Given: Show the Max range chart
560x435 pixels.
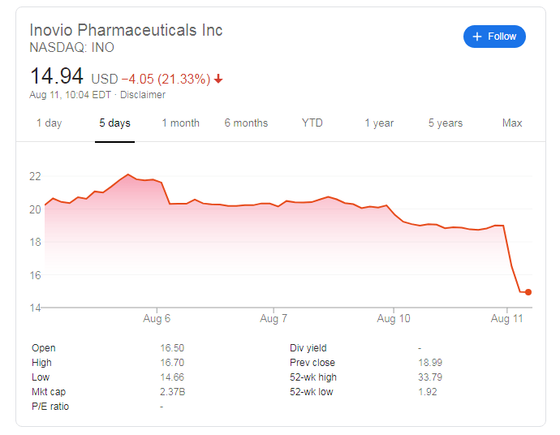Looking at the screenshot, I should coord(512,123).
